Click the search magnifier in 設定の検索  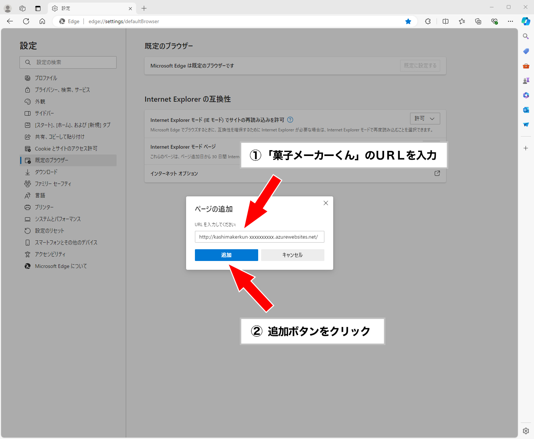pos(28,62)
